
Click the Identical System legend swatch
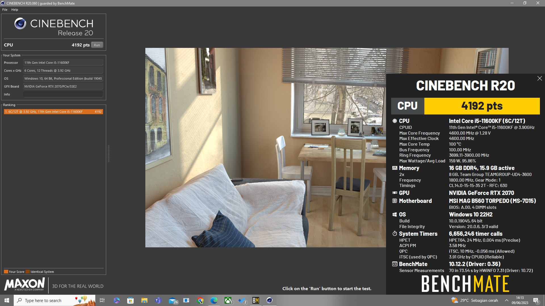click(28, 271)
